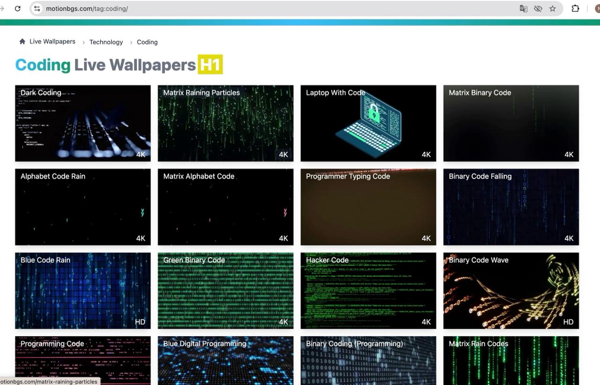View the Blue Code Rain wallpaper
600x385 pixels.
click(x=82, y=290)
